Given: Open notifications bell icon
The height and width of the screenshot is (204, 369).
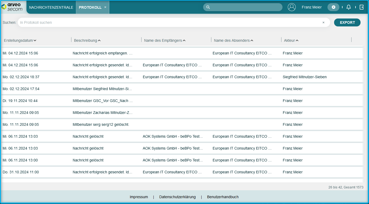Looking at the screenshot, I should pyautogui.click(x=349, y=7).
